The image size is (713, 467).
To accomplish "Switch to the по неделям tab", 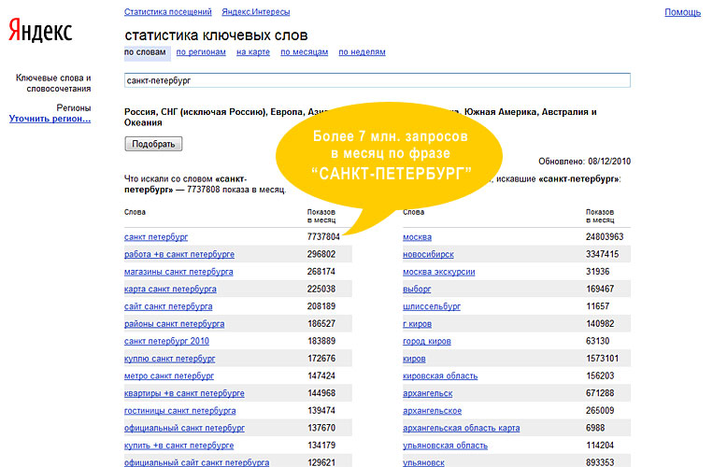I will (x=362, y=52).
